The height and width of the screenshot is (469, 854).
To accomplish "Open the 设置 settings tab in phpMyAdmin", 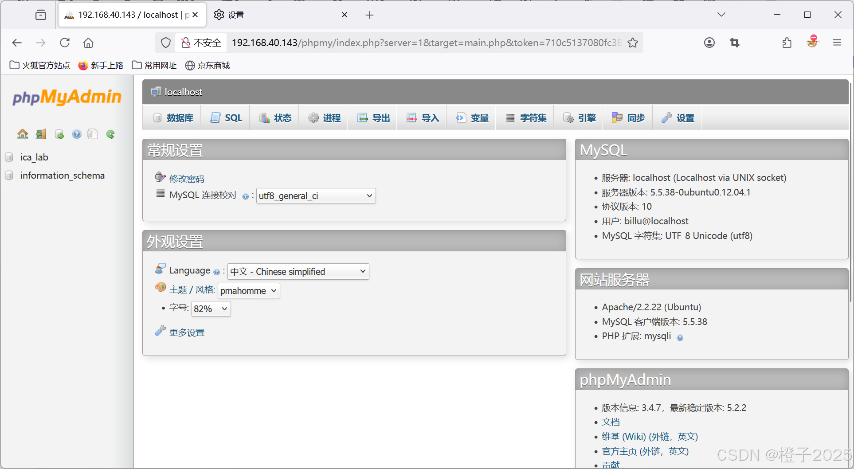I will pyautogui.click(x=678, y=118).
